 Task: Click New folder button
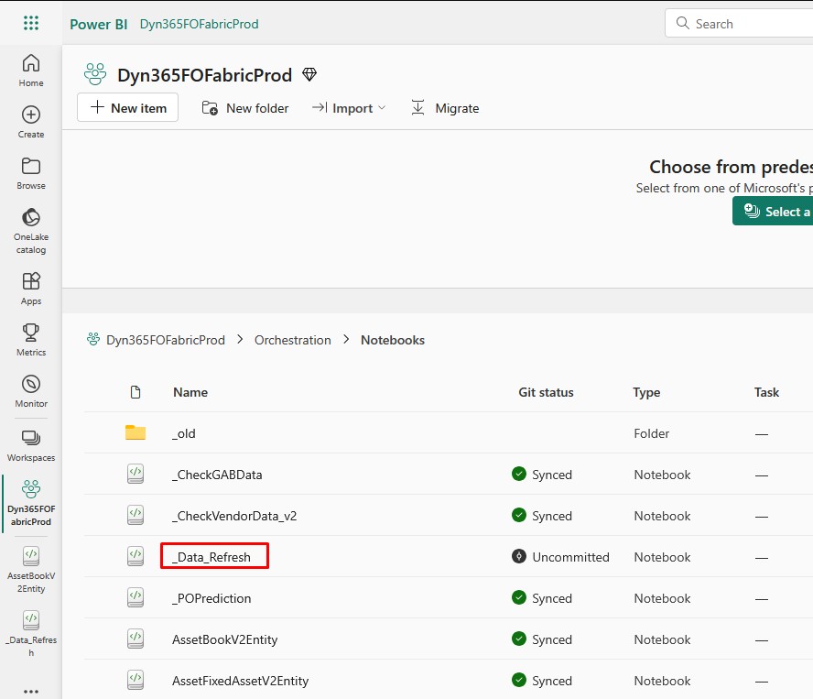[244, 108]
